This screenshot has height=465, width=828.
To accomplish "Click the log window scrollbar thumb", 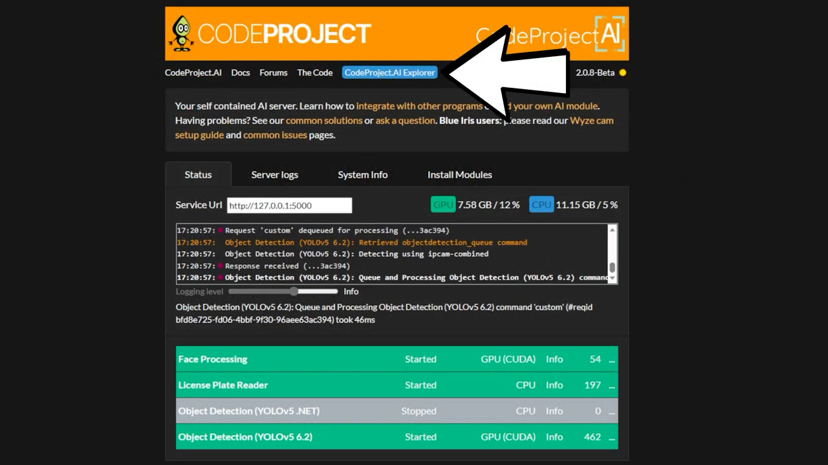I will 612,267.
